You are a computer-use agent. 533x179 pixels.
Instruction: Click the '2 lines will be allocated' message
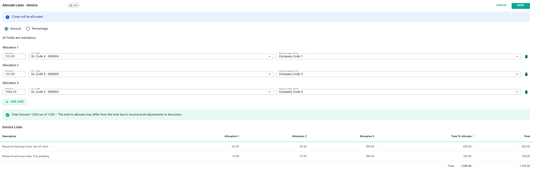click(27, 17)
